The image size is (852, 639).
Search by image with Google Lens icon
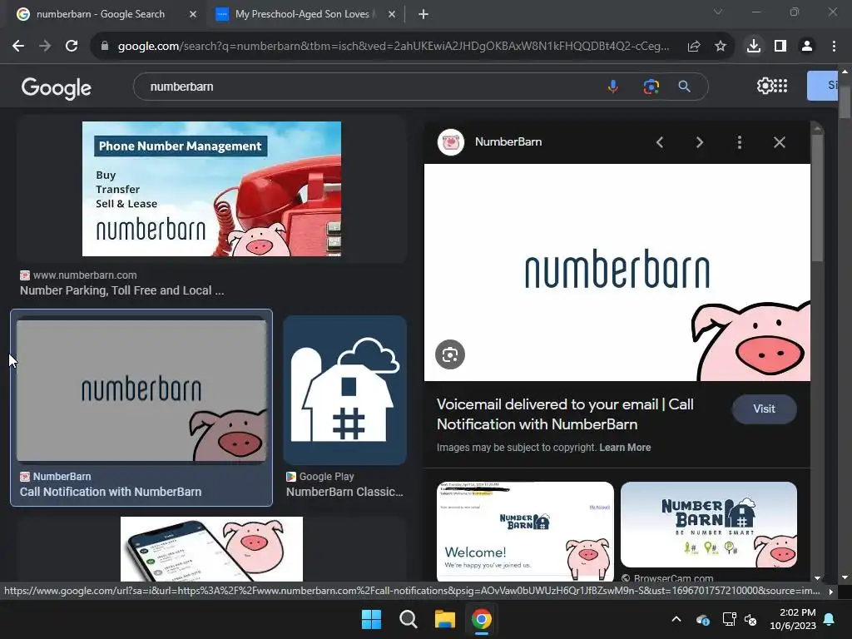(651, 87)
